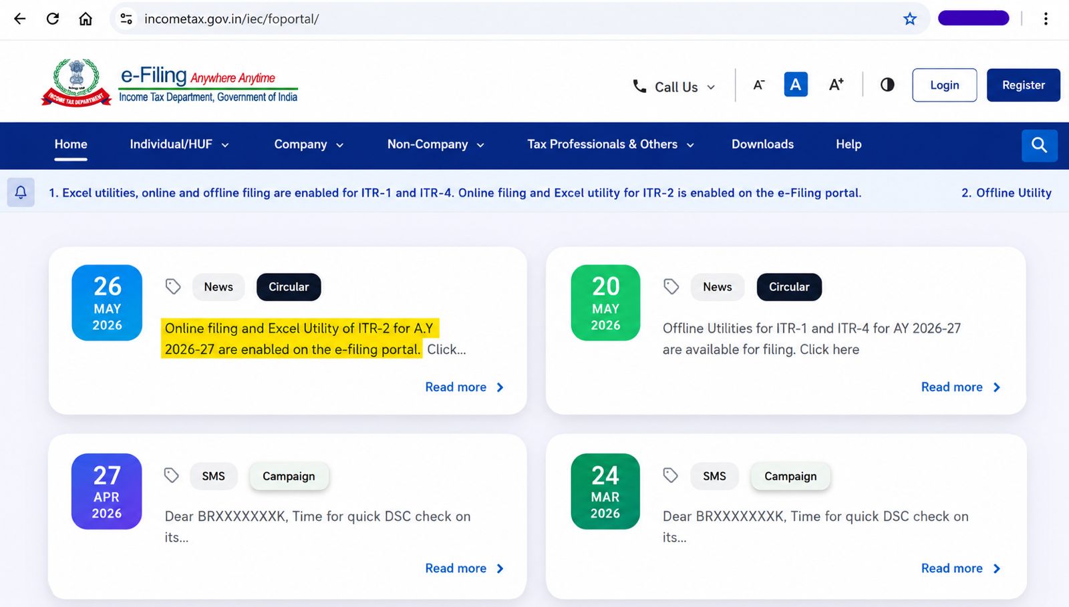Click the browser profile pill button
The width and height of the screenshot is (1069, 607).
pos(973,18)
